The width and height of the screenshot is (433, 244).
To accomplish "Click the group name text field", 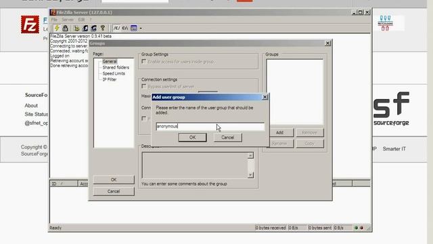I will pos(210,127).
